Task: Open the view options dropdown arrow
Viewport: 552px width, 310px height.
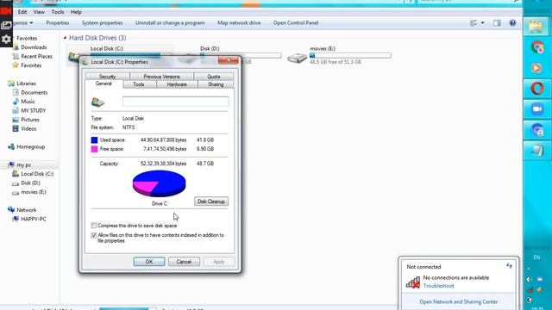Action: click(483, 23)
